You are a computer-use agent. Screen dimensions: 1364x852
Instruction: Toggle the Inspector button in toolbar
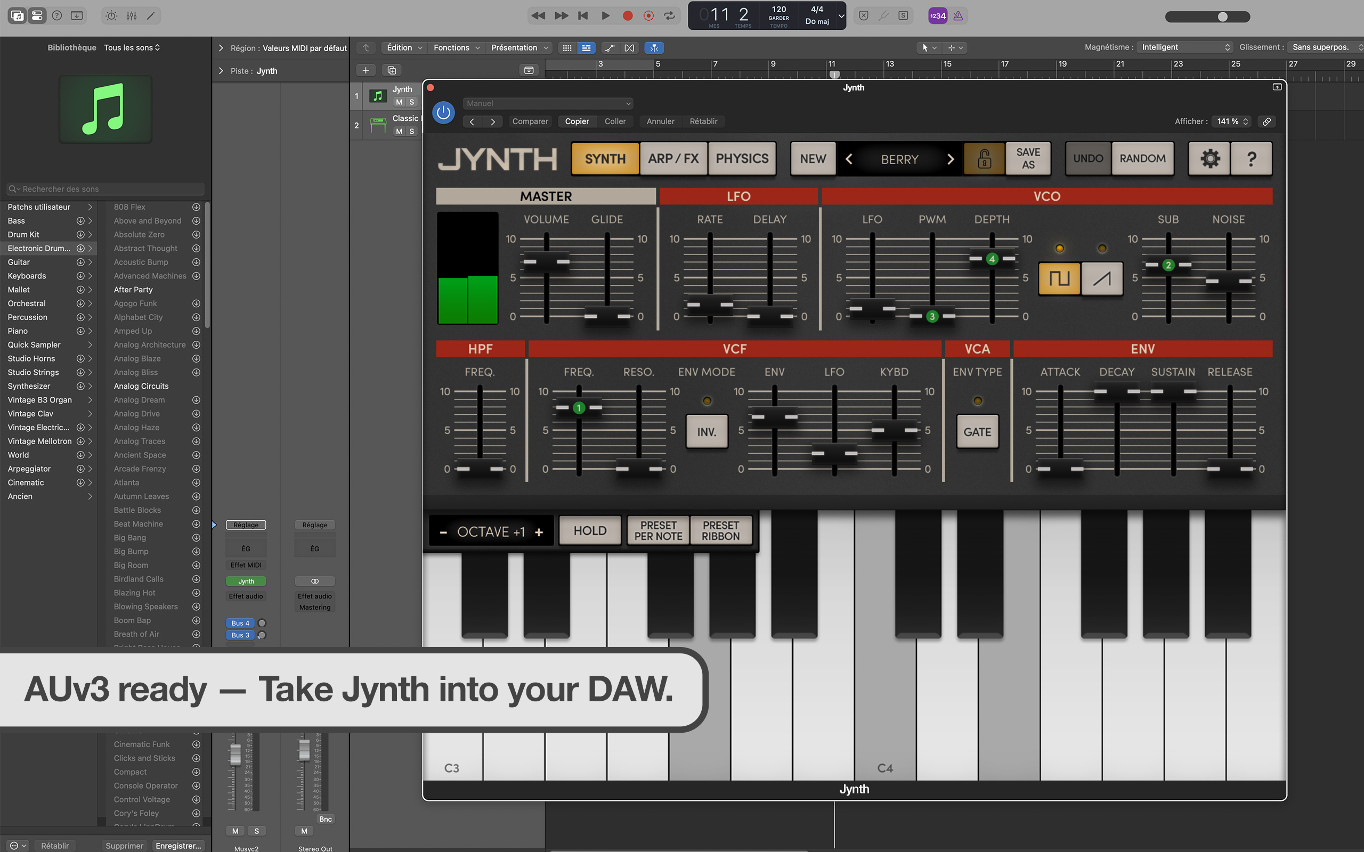pyautogui.click(x=37, y=16)
